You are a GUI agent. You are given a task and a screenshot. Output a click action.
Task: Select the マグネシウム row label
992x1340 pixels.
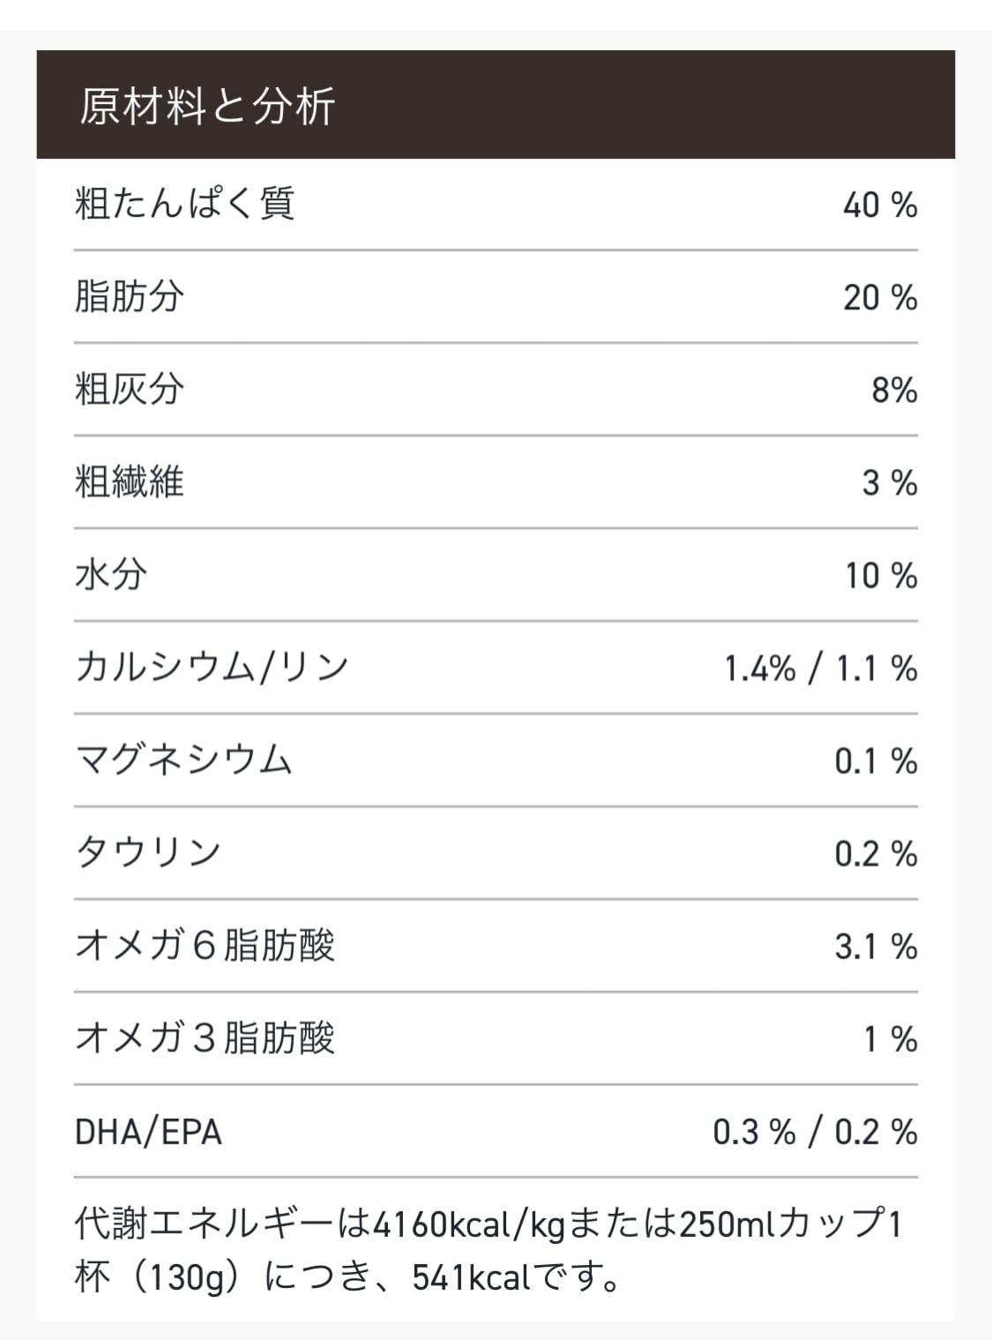tap(183, 760)
